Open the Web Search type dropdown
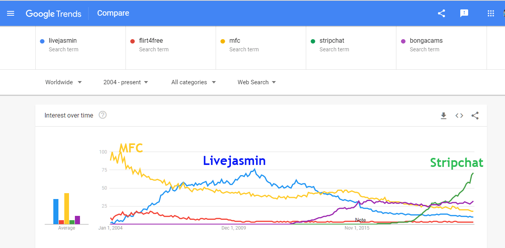Image resolution: width=505 pixels, height=248 pixels. (257, 82)
